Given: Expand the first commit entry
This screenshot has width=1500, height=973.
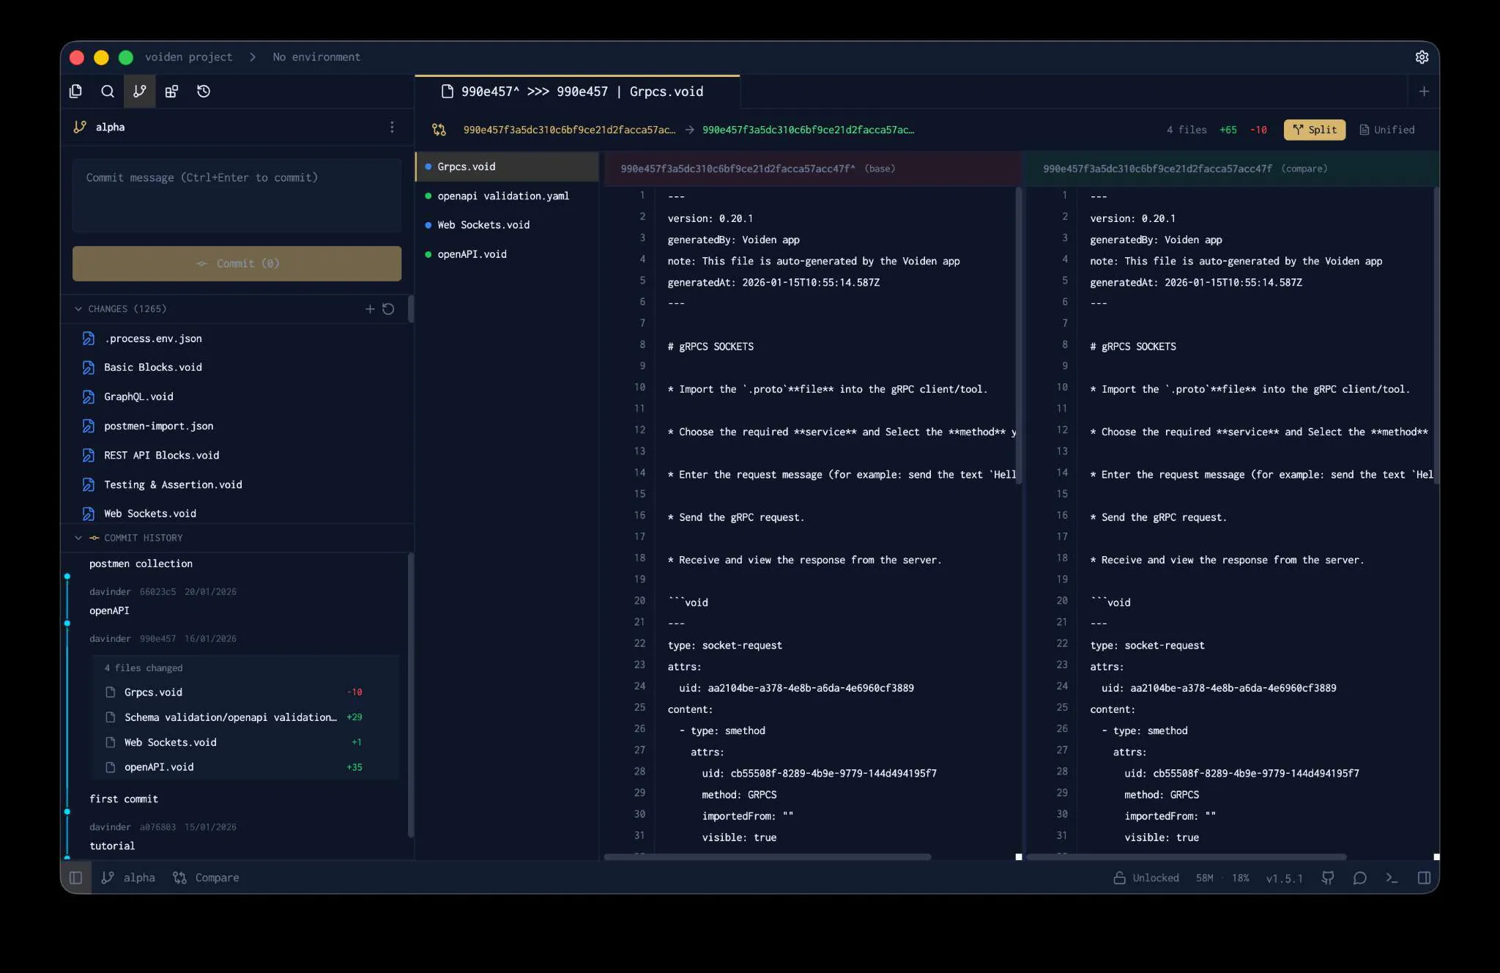Looking at the screenshot, I should (x=124, y=799).
